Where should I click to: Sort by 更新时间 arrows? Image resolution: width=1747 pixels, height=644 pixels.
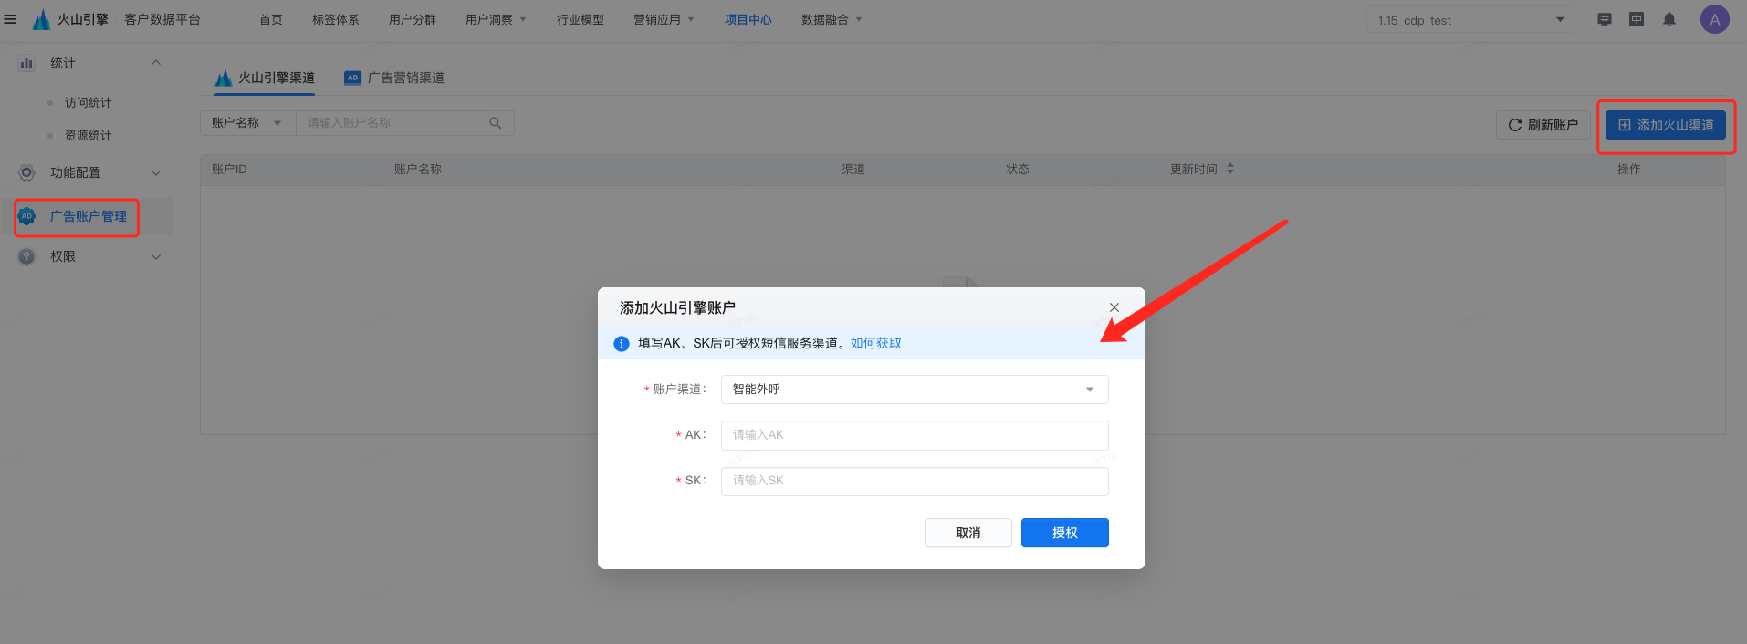pos(1230,169)
